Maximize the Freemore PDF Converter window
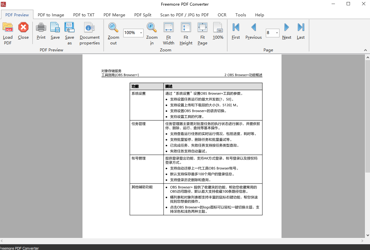 point(348,4)
